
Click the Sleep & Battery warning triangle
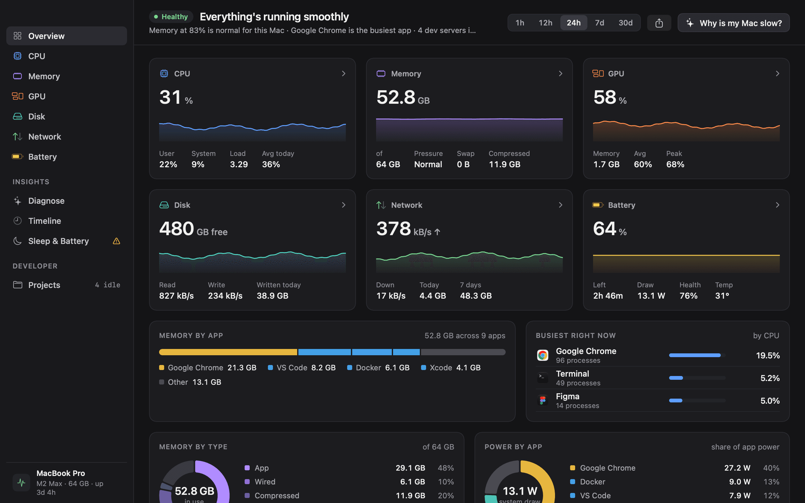[116, 241]
